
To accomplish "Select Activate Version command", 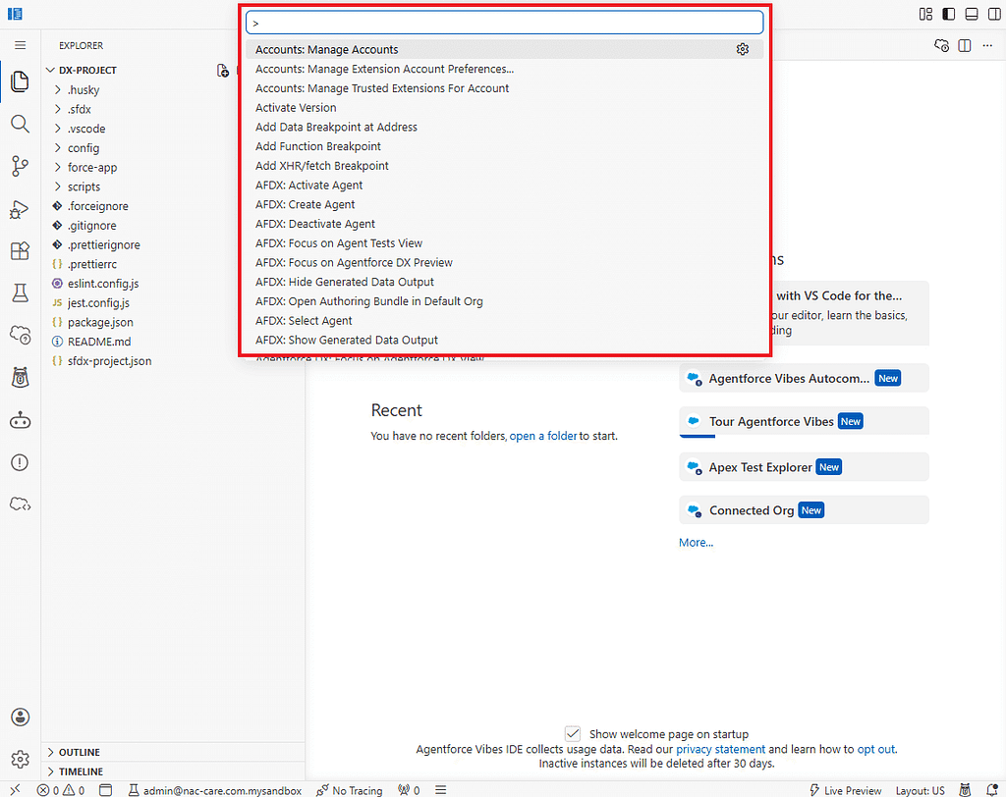I will click(504, 107).
